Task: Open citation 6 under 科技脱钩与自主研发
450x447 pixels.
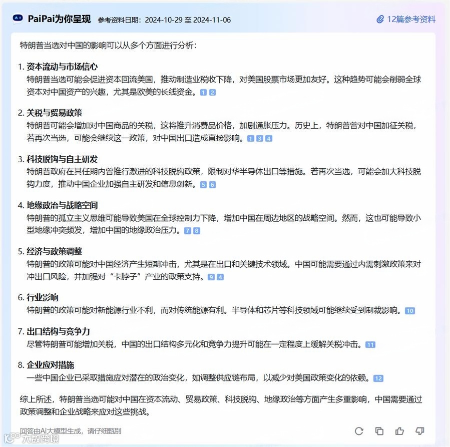Action: [212, 185]
